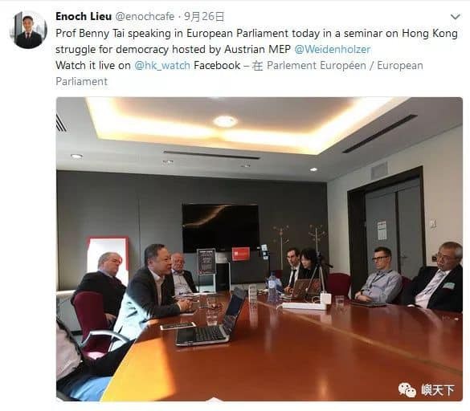Click the water bottle on the table
Image resolution: width=470 pixels, height=411 pixels.
tap(273, 288)
